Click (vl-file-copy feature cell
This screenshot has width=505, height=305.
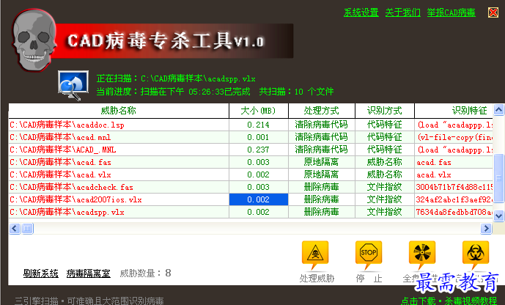tap(454, 138)
